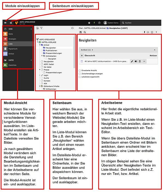Open bookmarks via the top bar star icon
The image size is (164, 192).
pyautogui.click(x=89, y=23)
